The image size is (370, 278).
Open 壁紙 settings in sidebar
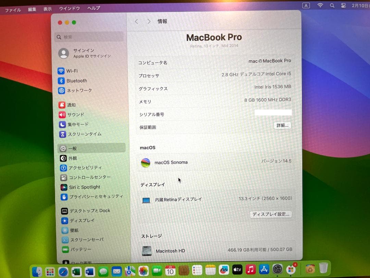coord(70,230)
